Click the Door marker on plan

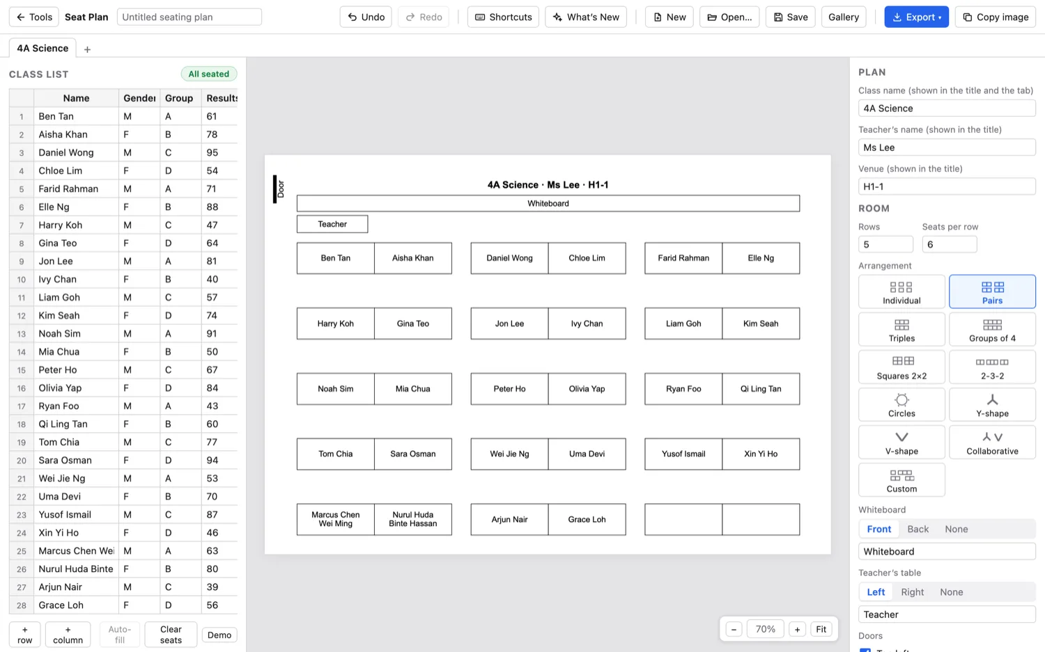tap(279, 189)
